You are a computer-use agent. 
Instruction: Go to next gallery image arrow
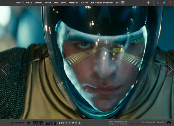click(169, 70)
